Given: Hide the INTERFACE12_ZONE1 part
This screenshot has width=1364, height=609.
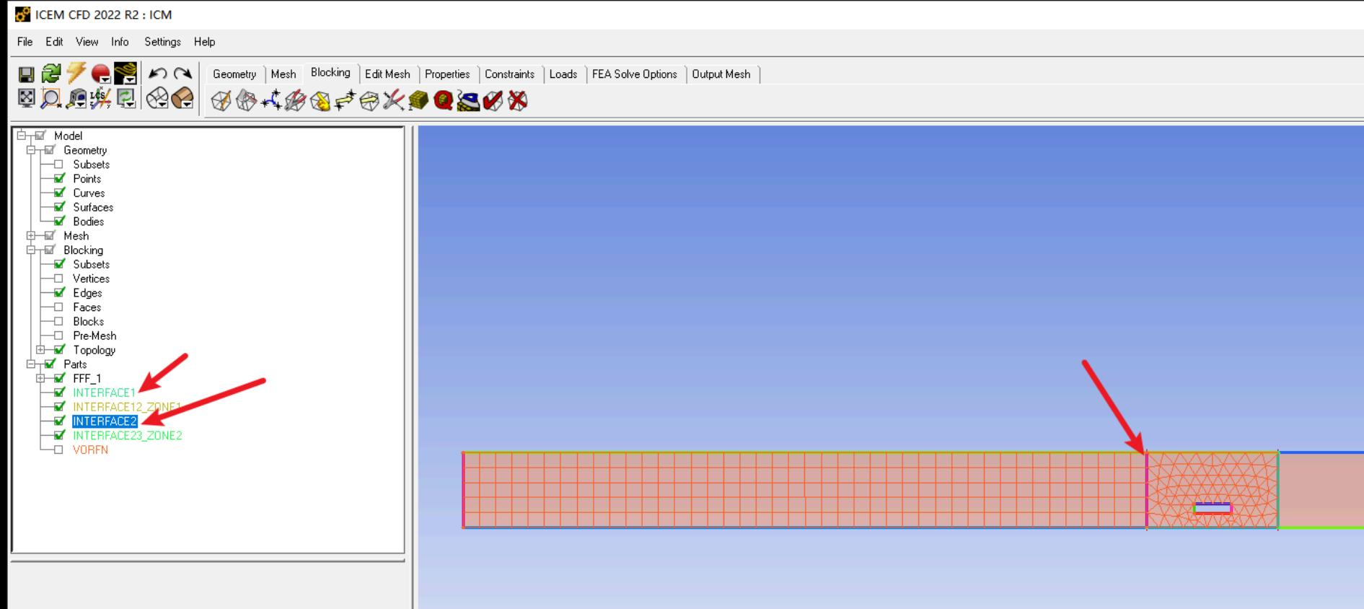Looking at the screenshot, I should point(59,407).
